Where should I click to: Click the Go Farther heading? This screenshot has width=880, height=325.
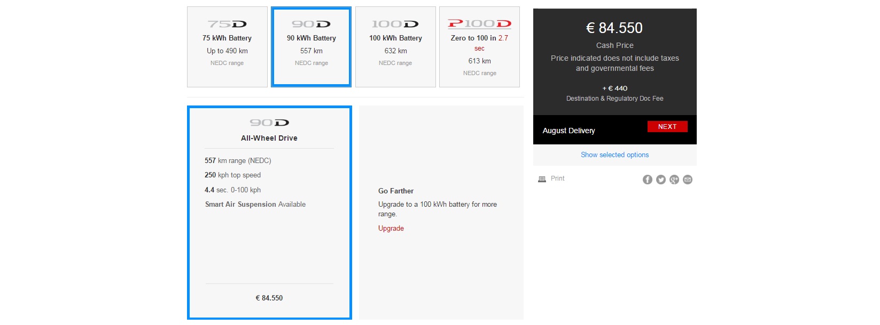point(396,191)
